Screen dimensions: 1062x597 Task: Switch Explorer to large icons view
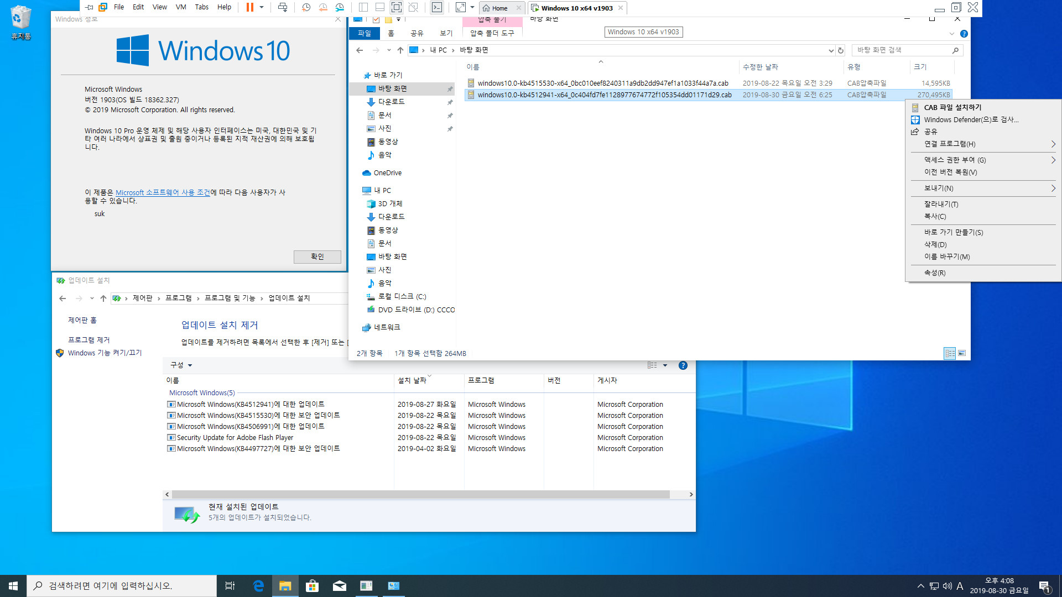[x=962, y=354]
